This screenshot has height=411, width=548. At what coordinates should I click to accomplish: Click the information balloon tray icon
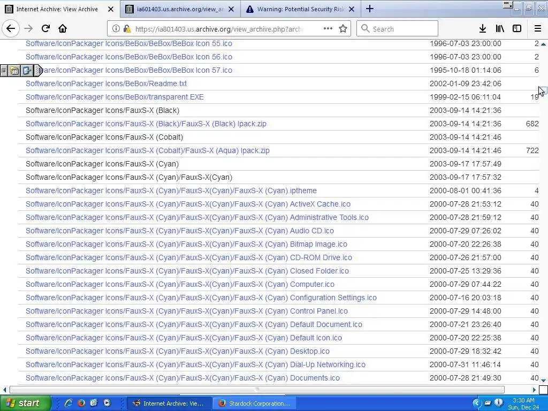(499, 403)
